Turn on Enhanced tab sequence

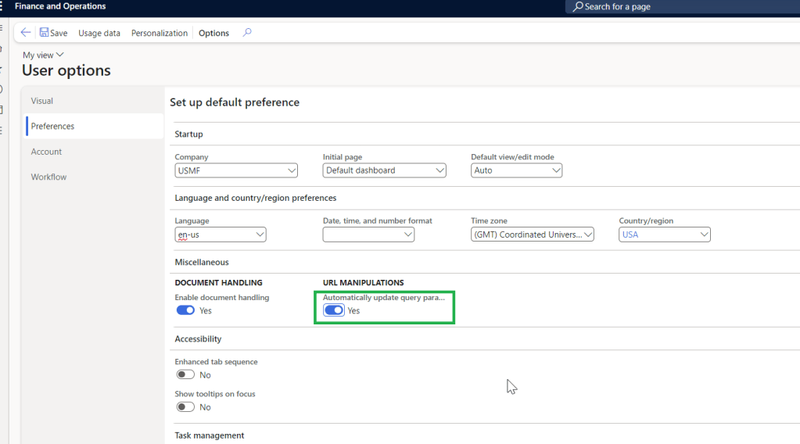click(x=185, y=374)
